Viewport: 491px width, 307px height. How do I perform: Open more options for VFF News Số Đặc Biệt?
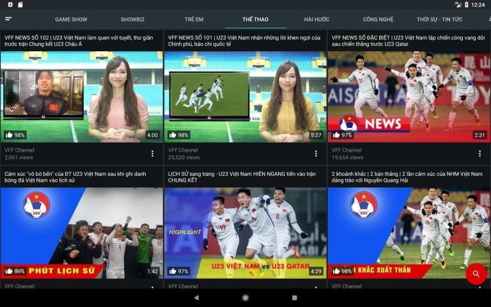point(479,153)
